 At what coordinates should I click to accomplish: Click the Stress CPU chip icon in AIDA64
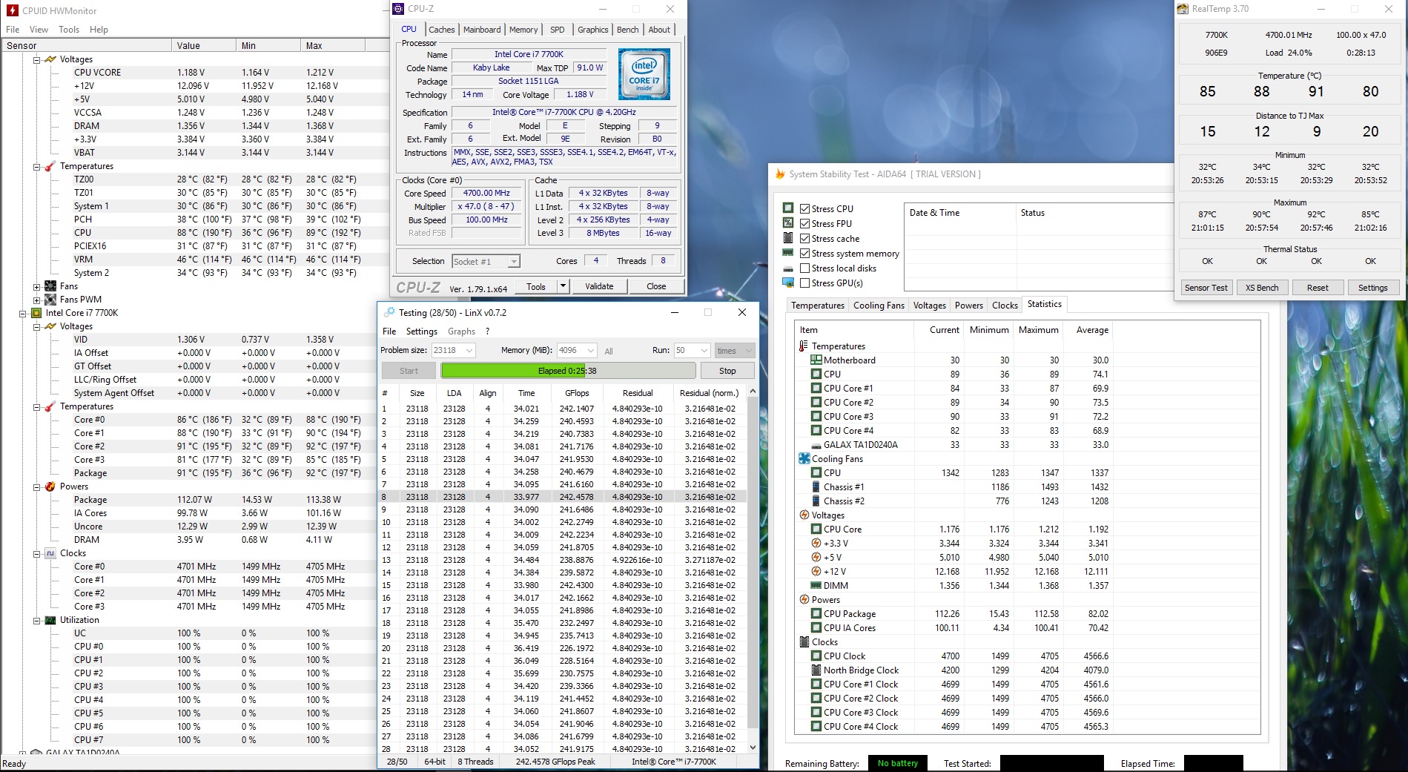point(788,208)
